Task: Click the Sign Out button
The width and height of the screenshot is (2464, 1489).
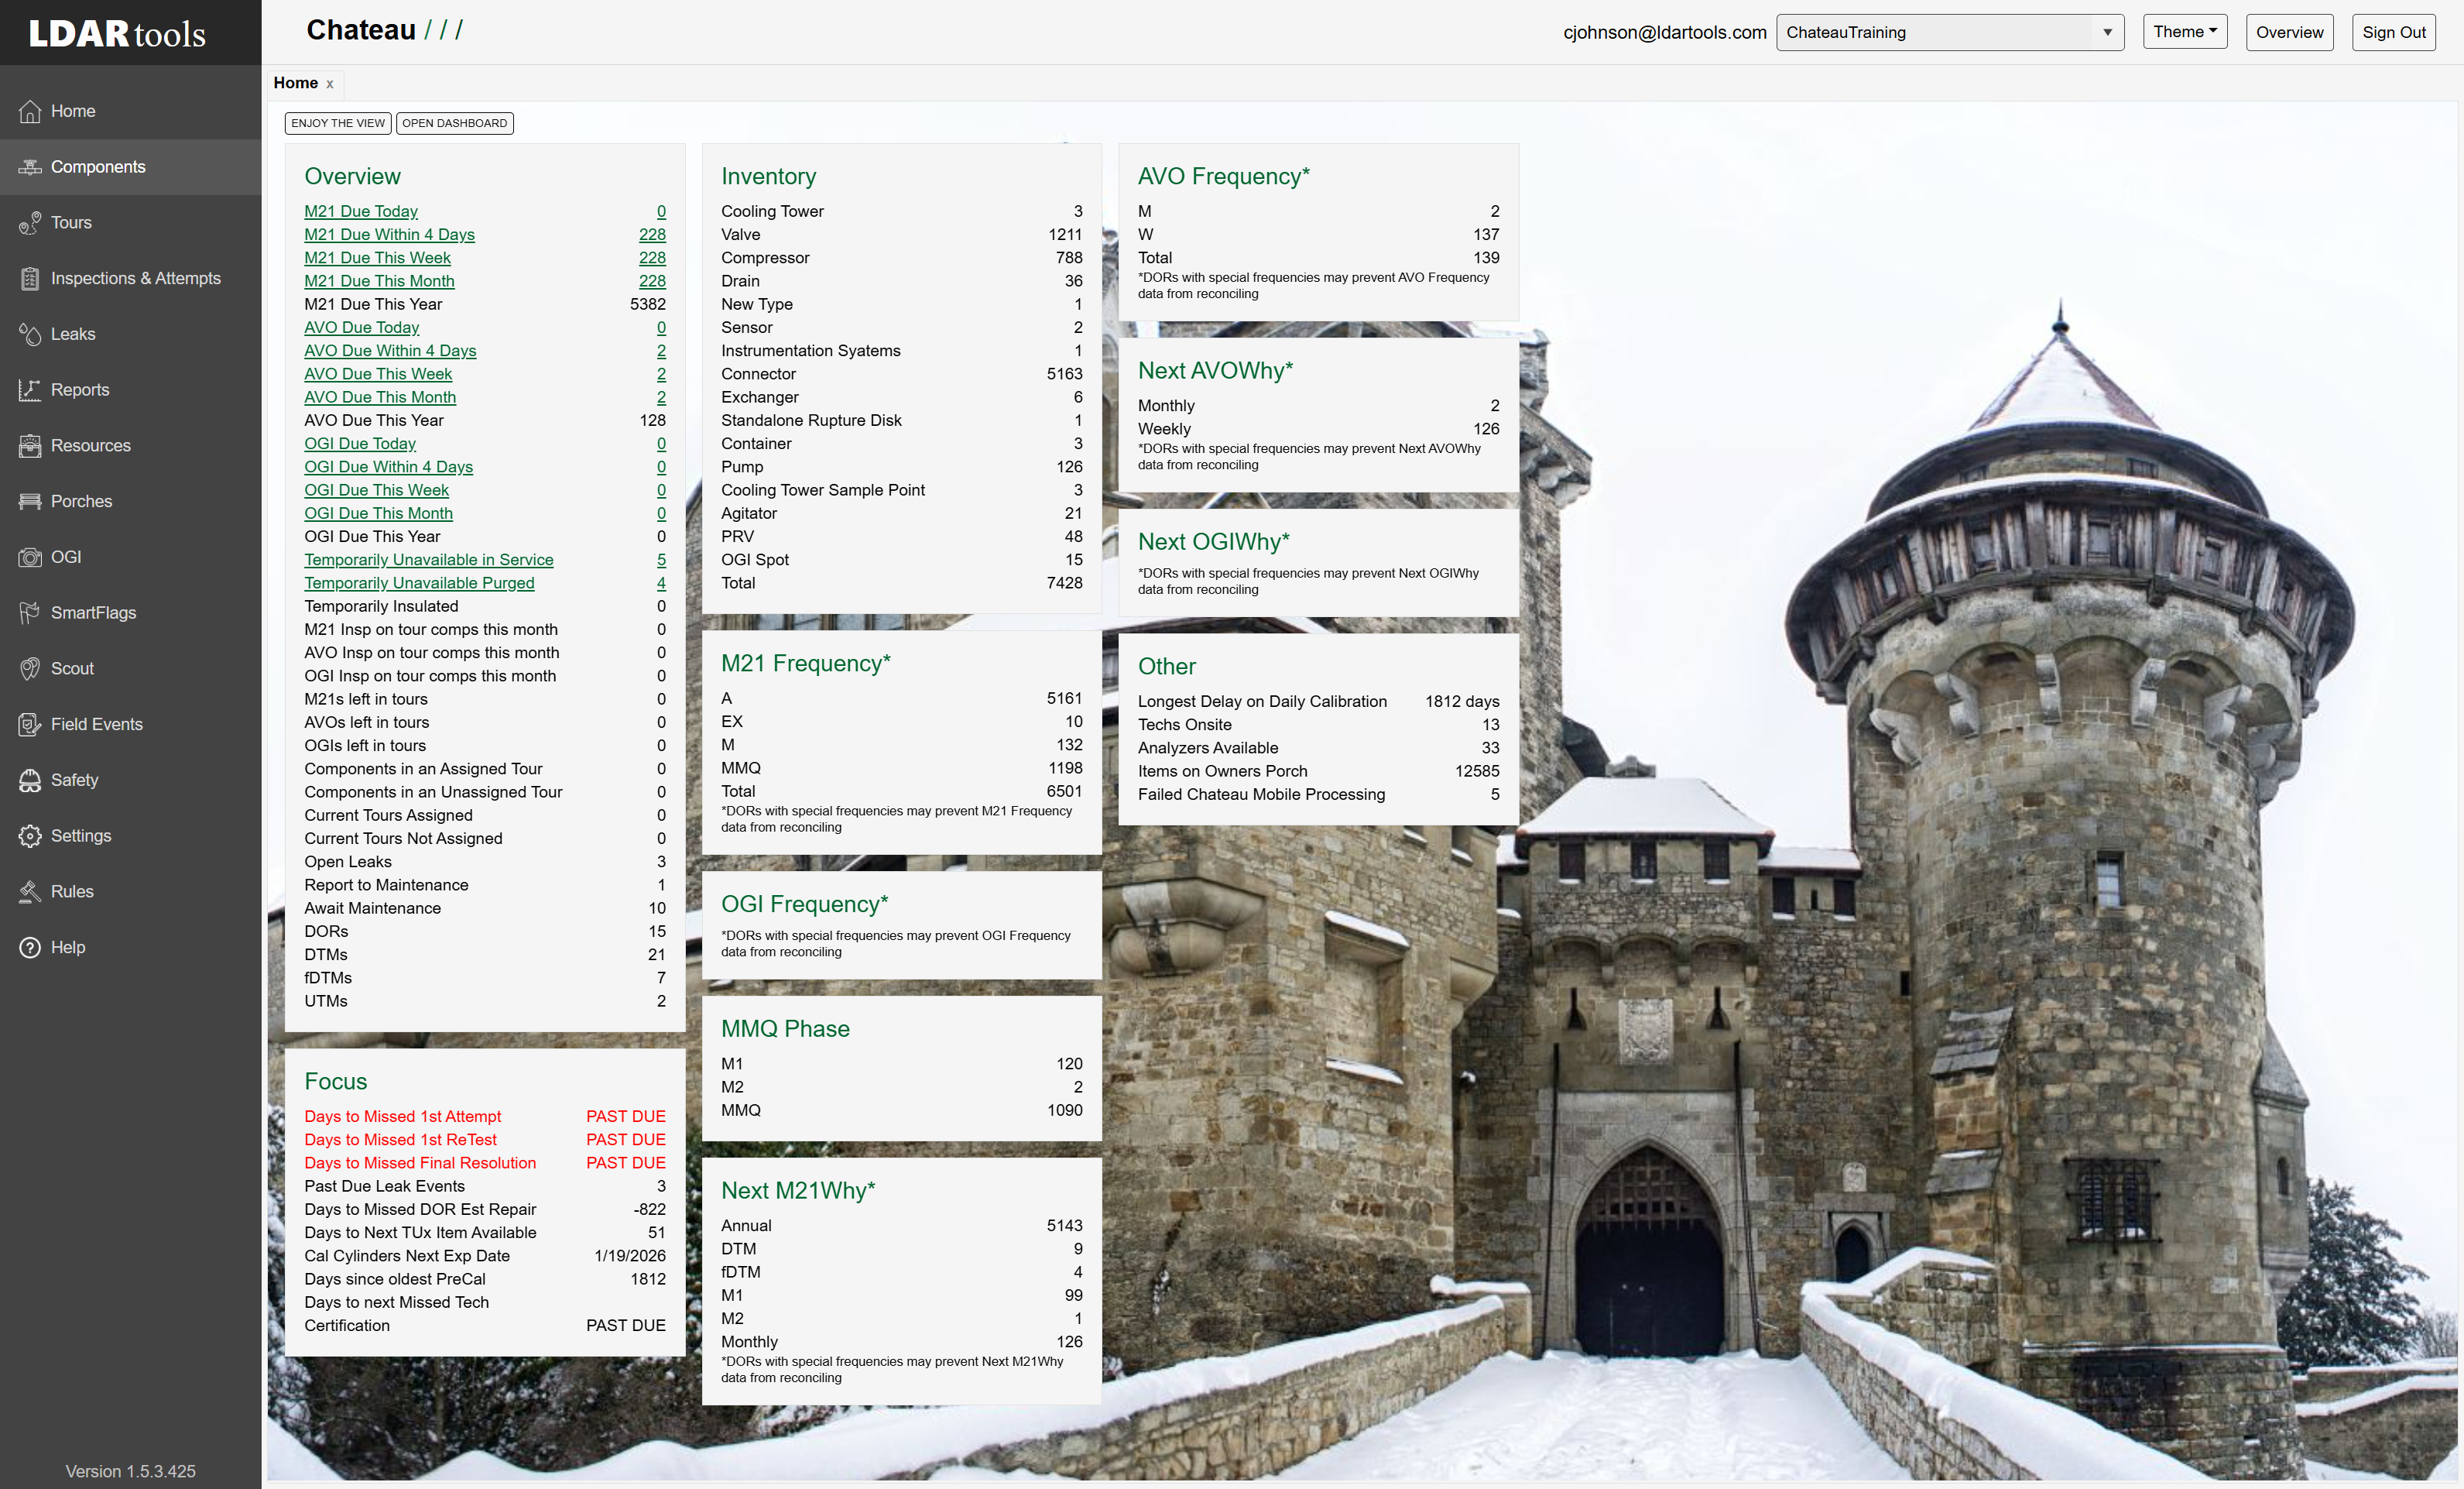Action: click(x=2393, y=32)
